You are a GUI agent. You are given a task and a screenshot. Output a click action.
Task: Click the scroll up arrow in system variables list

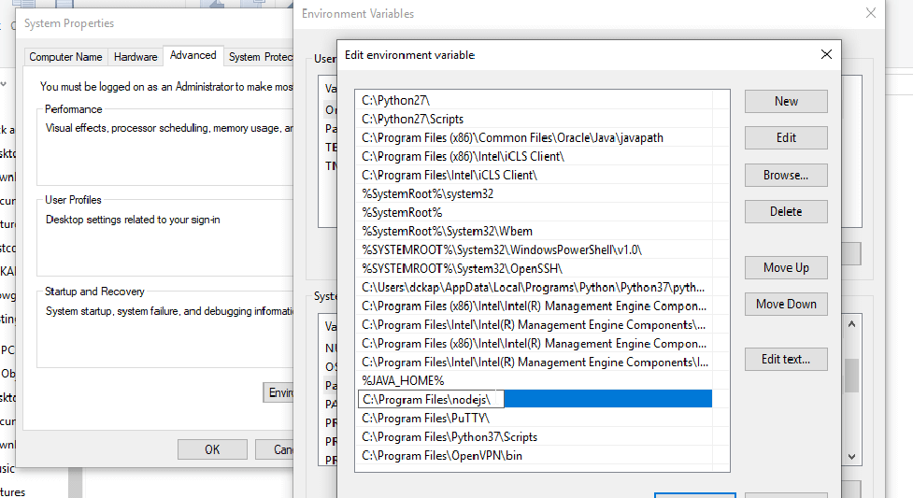(x=852, y=324)
